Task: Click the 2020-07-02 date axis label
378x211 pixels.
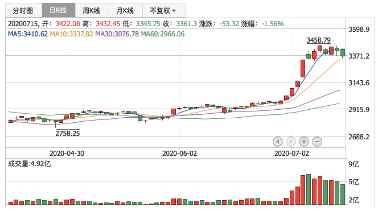Action: 291,153
